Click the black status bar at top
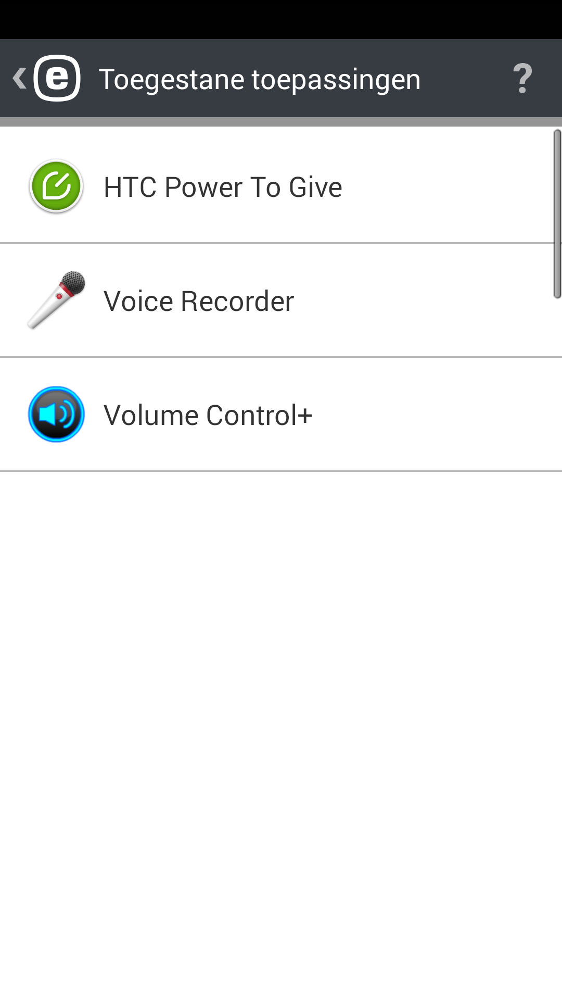This screenshot has height=1000, width=562. coord(281,19)
